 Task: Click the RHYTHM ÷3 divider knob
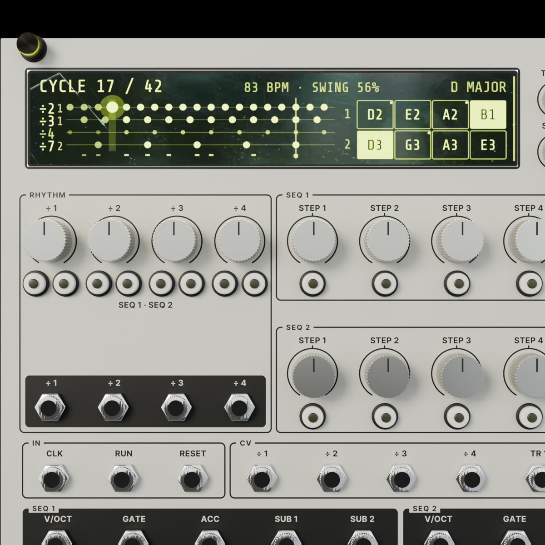(x=176, y=240)
